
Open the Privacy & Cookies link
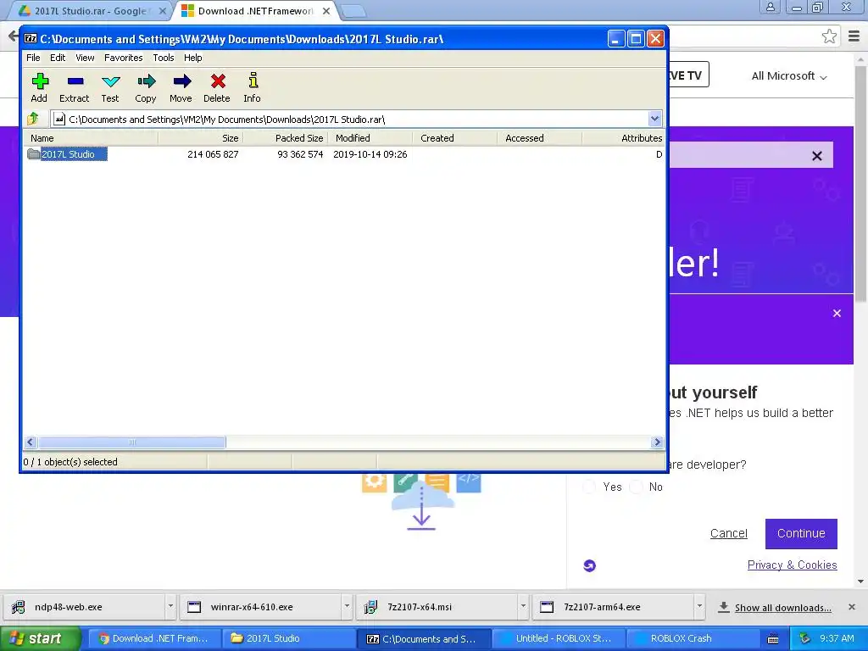click(793, 565)
